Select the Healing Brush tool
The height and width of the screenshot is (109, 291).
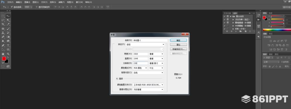[x=3, y=29]
